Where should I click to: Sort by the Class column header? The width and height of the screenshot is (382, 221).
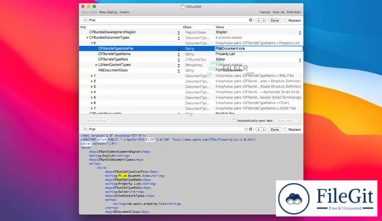pyautogui.click(x=198, y=27)
